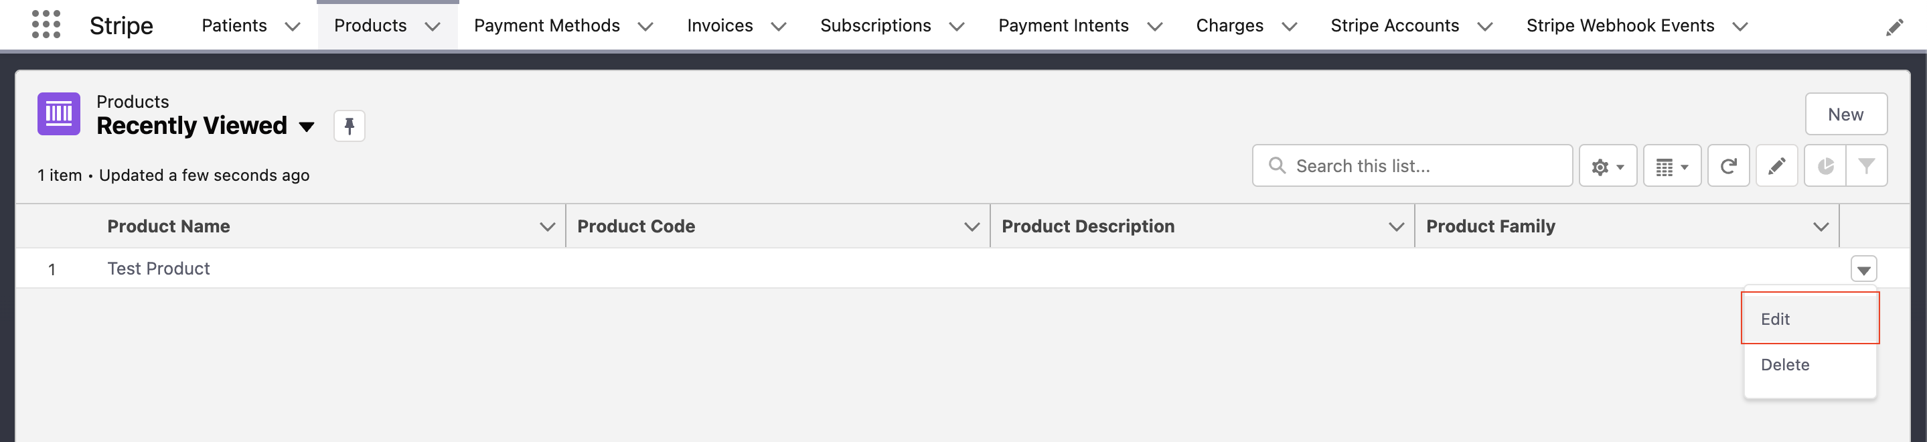Image resolution: width=1927 pixels, height=442 pixels.
Task: Click the inline edit list pencil icon
Action: [1776, 166]
